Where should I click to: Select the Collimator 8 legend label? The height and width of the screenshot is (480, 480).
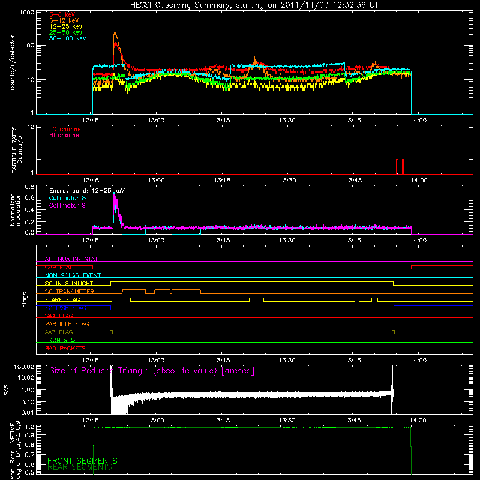67,198
